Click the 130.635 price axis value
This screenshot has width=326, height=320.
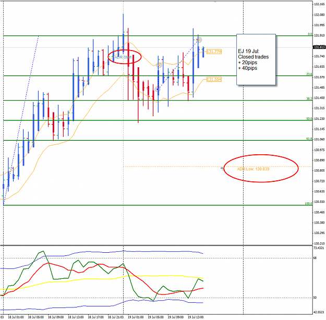[319, 191]
